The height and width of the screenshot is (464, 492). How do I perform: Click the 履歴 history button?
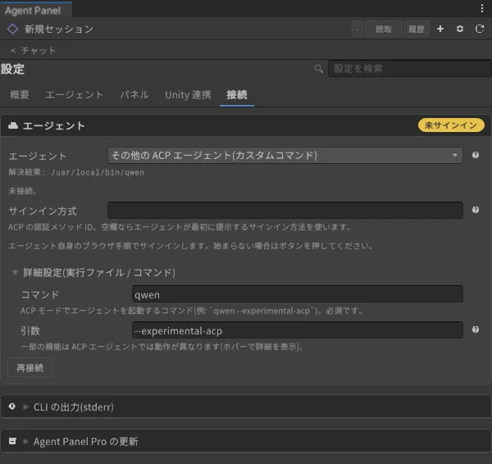[417, 30]
